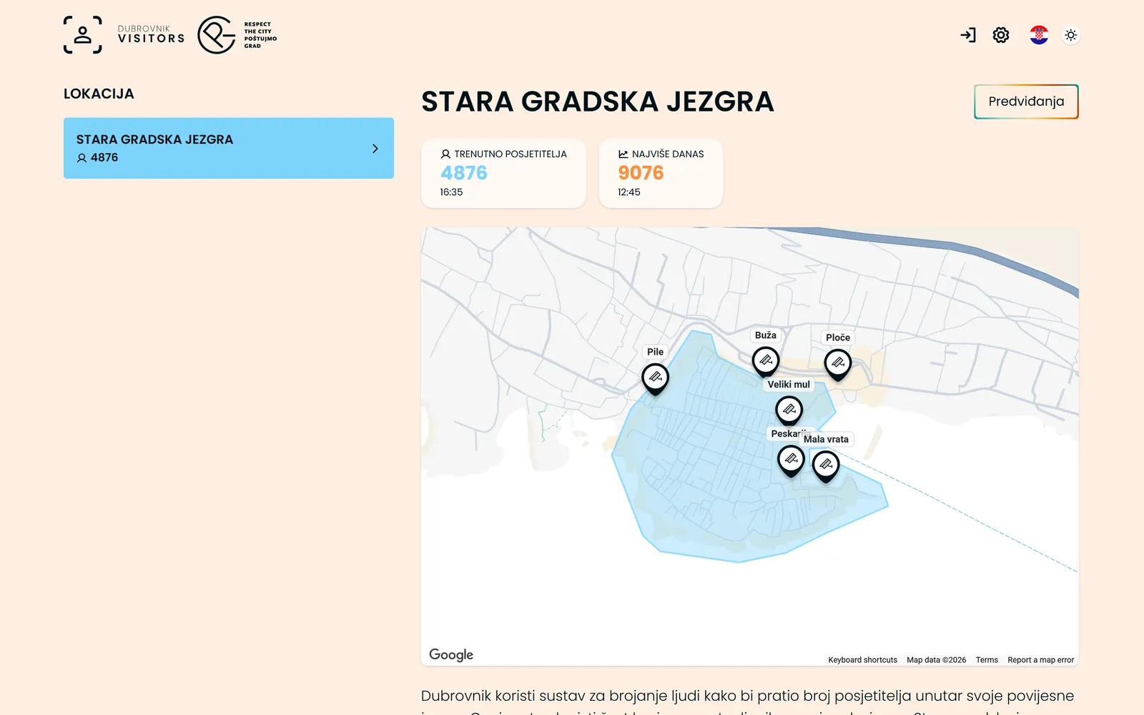Click the Pile map label

point(655,352)
